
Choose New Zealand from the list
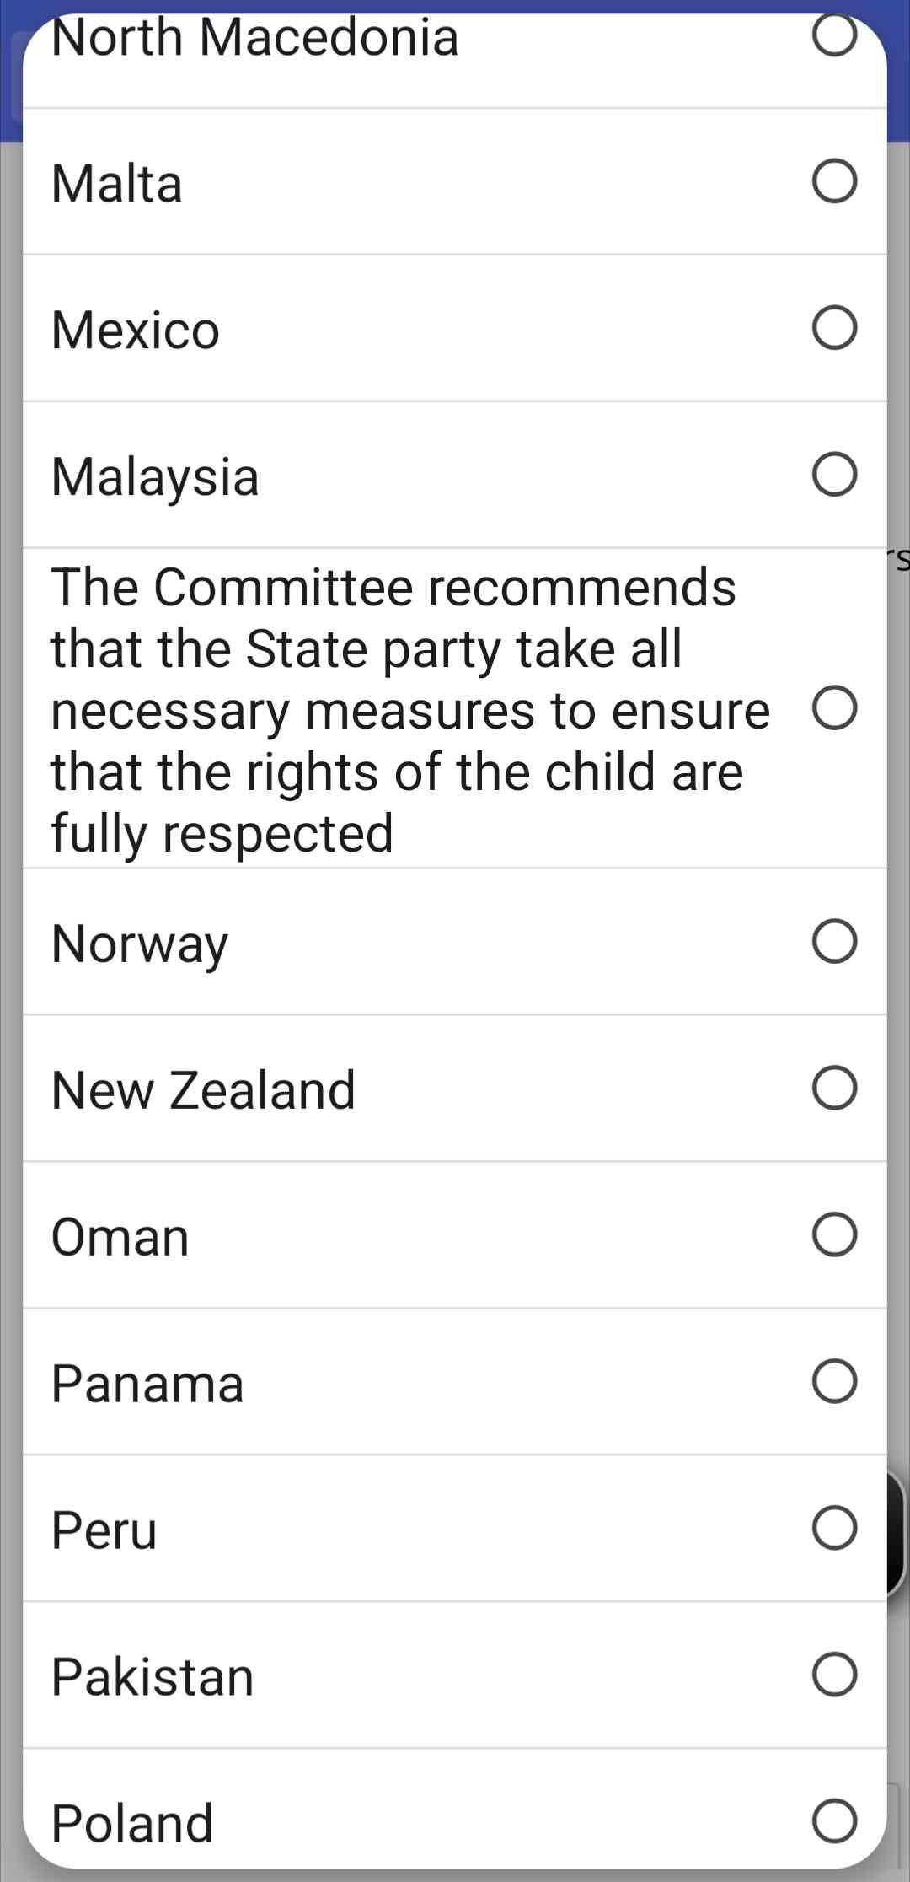tap(203, 1089)
